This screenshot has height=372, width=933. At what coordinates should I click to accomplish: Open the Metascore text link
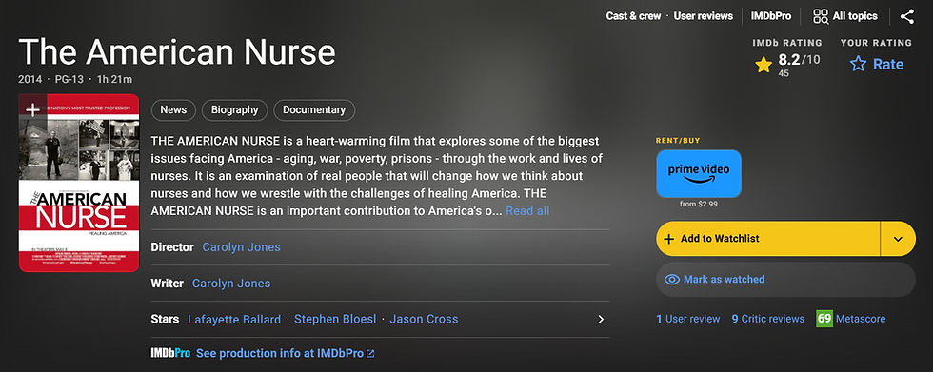coord(861,319)
